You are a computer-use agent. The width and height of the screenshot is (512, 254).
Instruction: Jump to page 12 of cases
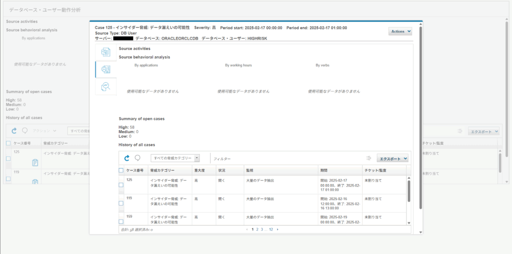pyautogui.click(x=271, y=230)
